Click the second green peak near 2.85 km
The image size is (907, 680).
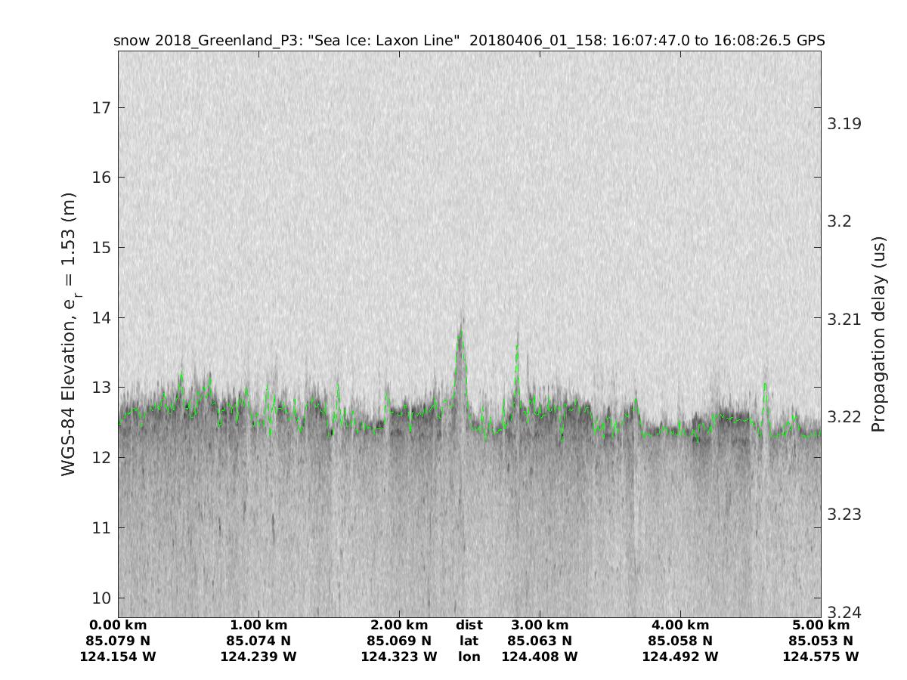click(517, 349)
